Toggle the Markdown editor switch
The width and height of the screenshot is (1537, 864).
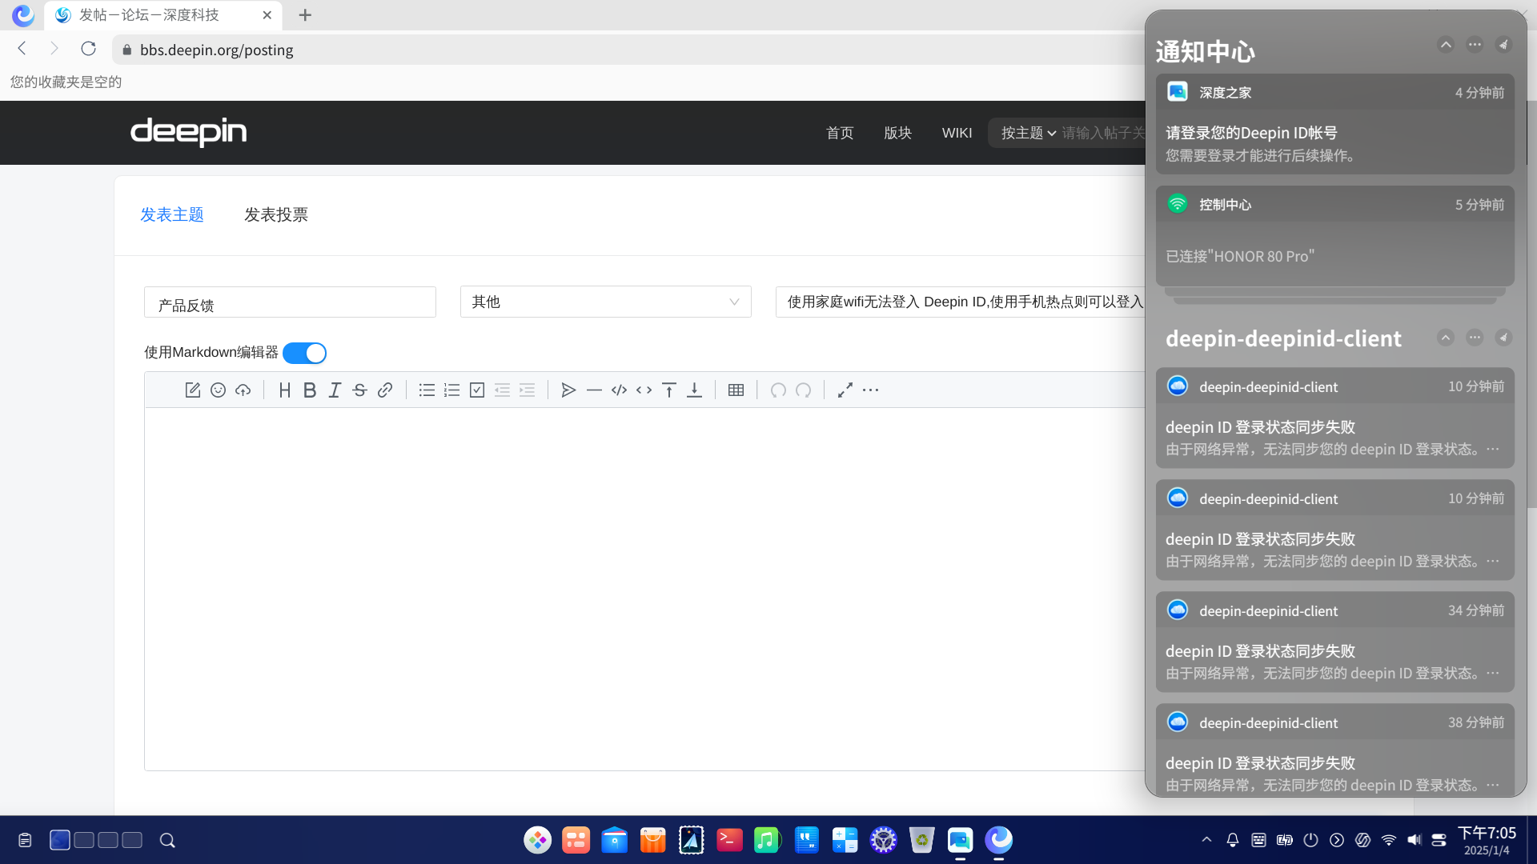click(x=304, y=353)
